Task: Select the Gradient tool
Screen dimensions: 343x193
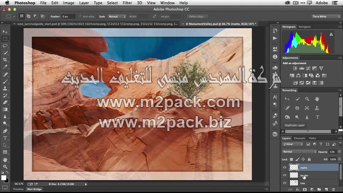Action: click(5, 109)
